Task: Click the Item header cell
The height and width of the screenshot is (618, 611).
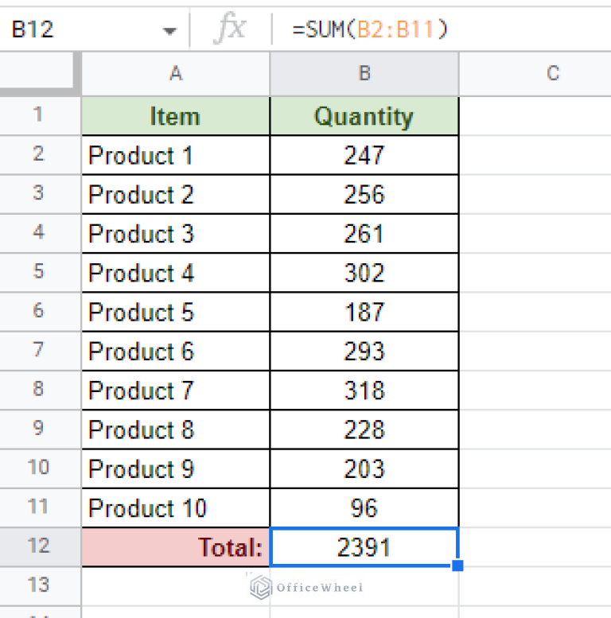Action: (175, 116)
